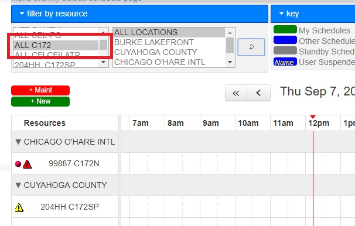
Task: Click the red pin icon for 99887 C172N
Action: coord(18,164)
